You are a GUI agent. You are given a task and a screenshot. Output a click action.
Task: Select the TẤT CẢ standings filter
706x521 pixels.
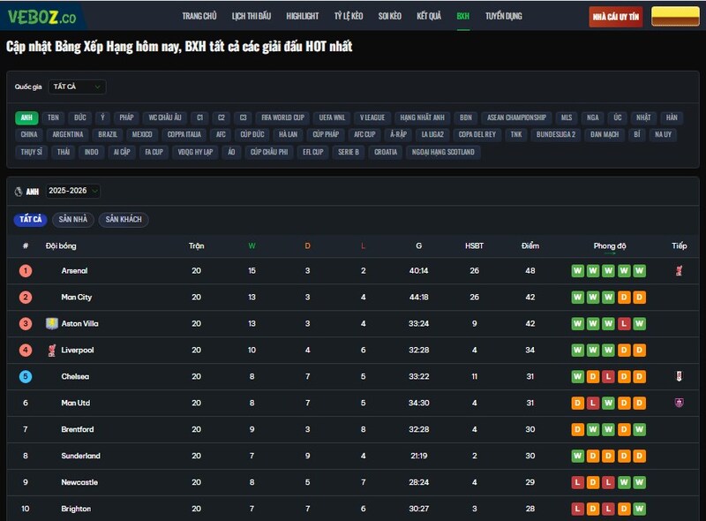pyautogui.click(x=31, y=219)
